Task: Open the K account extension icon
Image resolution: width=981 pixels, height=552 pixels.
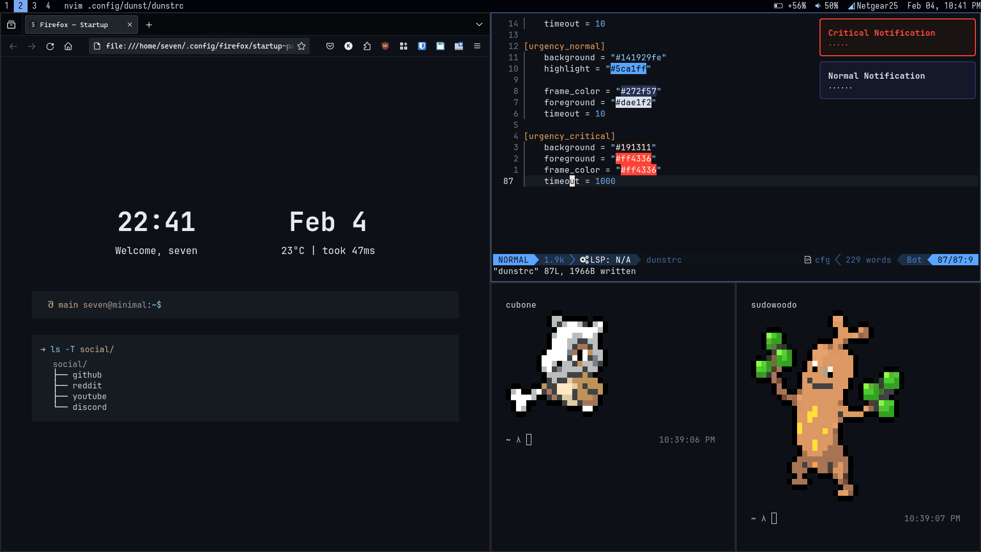Action: (348, 46)
